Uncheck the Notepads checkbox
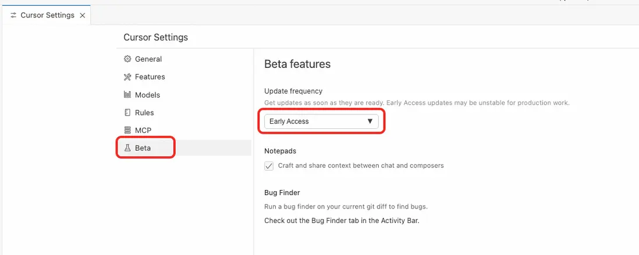This screenshot has width=639, height=255. [269, 166]
